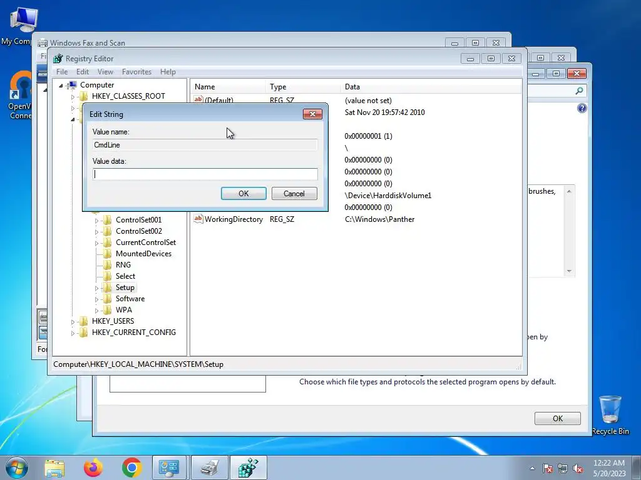641x480 pixels.
Task: Click the network tray icon
Action: pyautogui.click(x=563, y=468)
